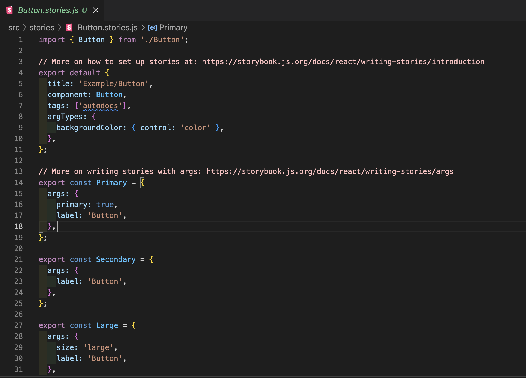This screenshot has width=526, height=378.
Task: Click the 'component' property name
Action: pyautogui.click(x=67, y=95)
